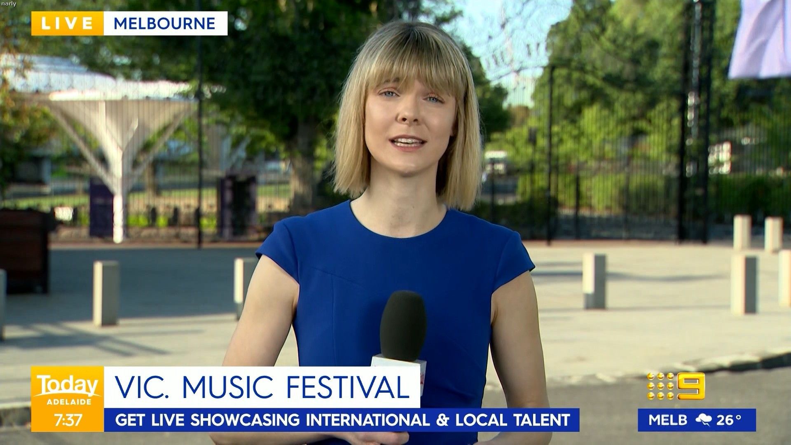Screen dimensions: 791x445
Task: Click the 'narly' watermark text
Action: click(x=9, y=4)
